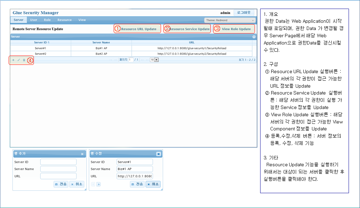
Task: Switch to the Role tab
Action: point(47,20)
